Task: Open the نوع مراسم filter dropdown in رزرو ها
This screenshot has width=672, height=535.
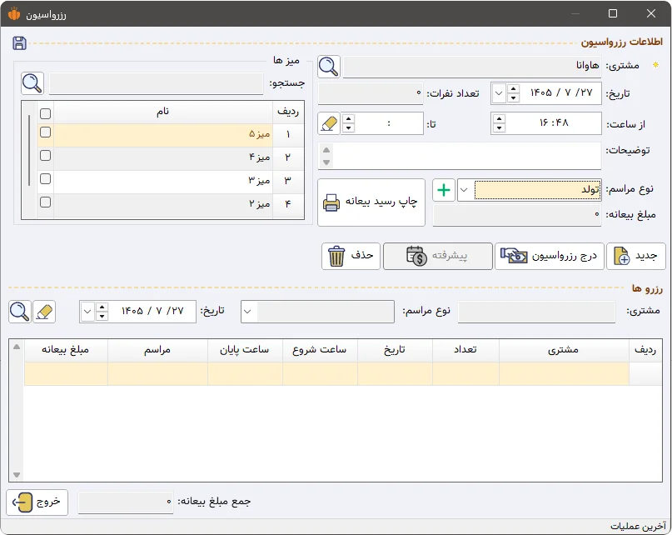Action: pyautogui.click(x=248, y=312)
